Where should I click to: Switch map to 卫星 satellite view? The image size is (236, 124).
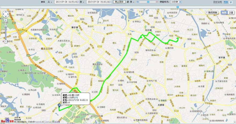pos(231,13)
